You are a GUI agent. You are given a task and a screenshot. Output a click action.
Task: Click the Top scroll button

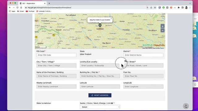click(186, 106)
